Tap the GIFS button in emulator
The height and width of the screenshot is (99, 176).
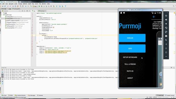(x=132, y=48)
